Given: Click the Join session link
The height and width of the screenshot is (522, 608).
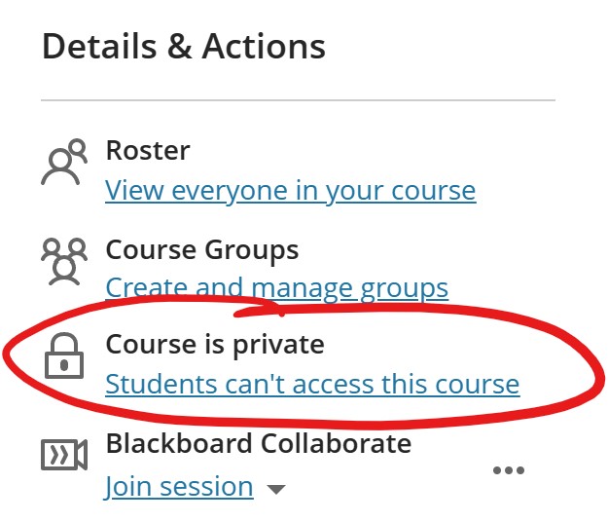Looking at the screenshot, I should click(x=179, y=486).
